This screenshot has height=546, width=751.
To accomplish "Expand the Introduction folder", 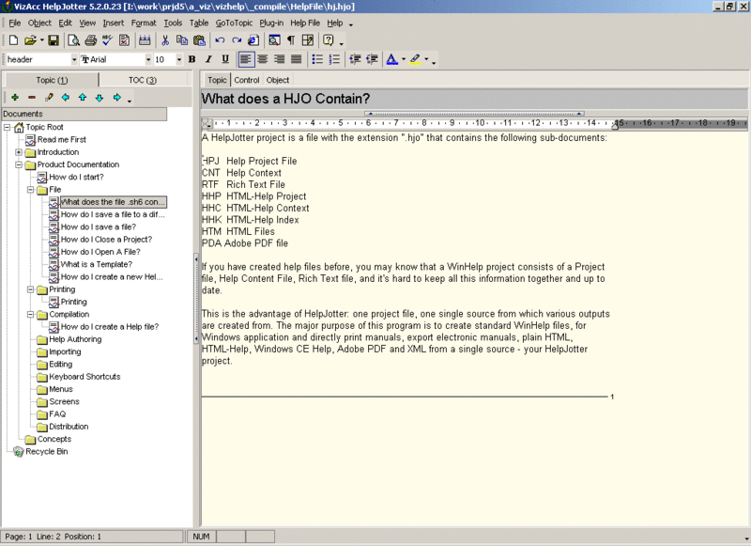I will tap(19, 152).
